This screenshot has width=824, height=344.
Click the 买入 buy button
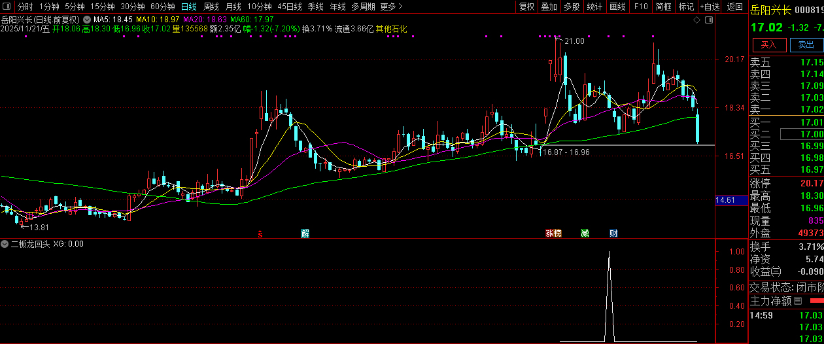pyautogui.click(x=768, y=44)
